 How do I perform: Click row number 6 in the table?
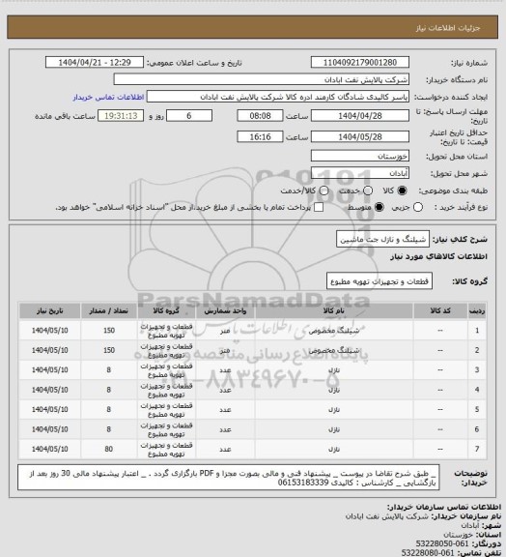click(477, 429)
